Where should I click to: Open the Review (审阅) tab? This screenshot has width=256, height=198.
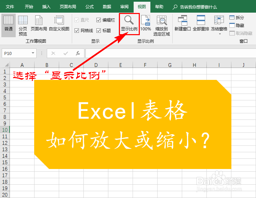tap(124, 7)
